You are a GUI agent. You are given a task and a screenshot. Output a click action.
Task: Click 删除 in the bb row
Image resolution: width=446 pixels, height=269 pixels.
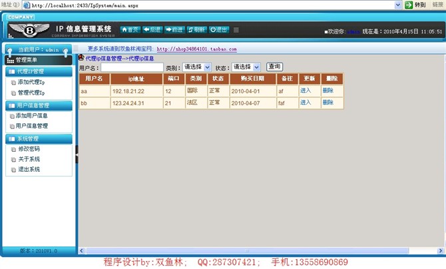point(328,103)
